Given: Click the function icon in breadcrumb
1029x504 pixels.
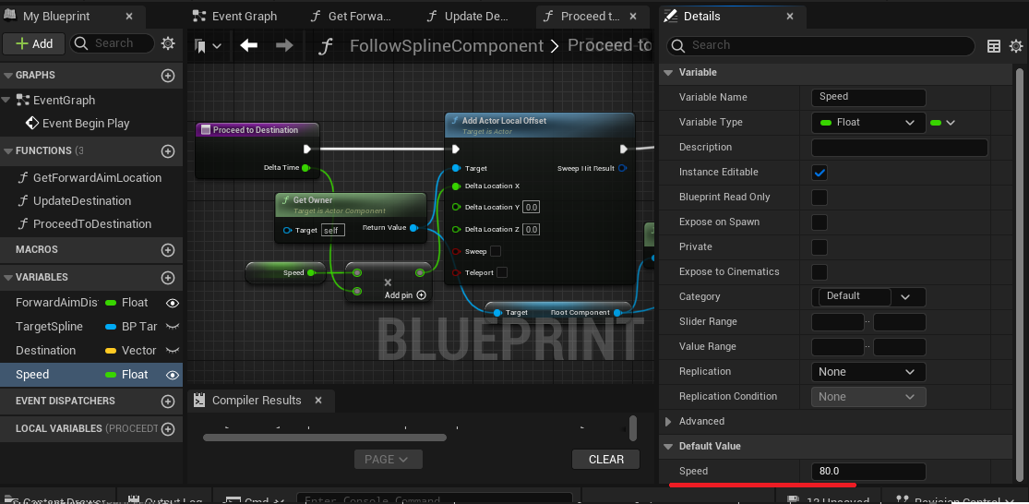Looking at the screenshot, I should point(326,46).
